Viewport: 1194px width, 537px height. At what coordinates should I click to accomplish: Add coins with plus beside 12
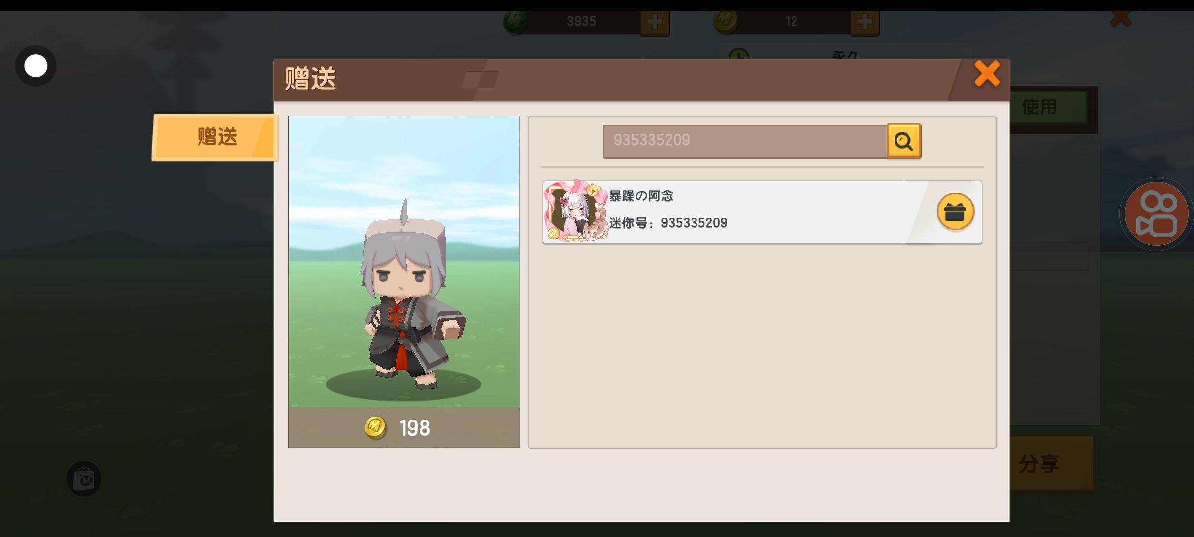point(865,22)
